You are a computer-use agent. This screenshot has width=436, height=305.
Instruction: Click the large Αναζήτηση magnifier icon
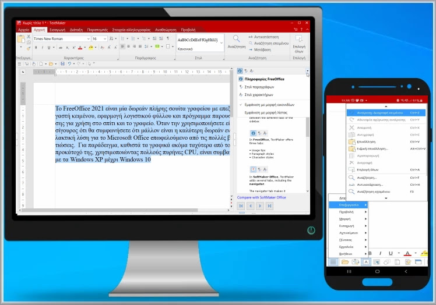(x=236, y=38)
